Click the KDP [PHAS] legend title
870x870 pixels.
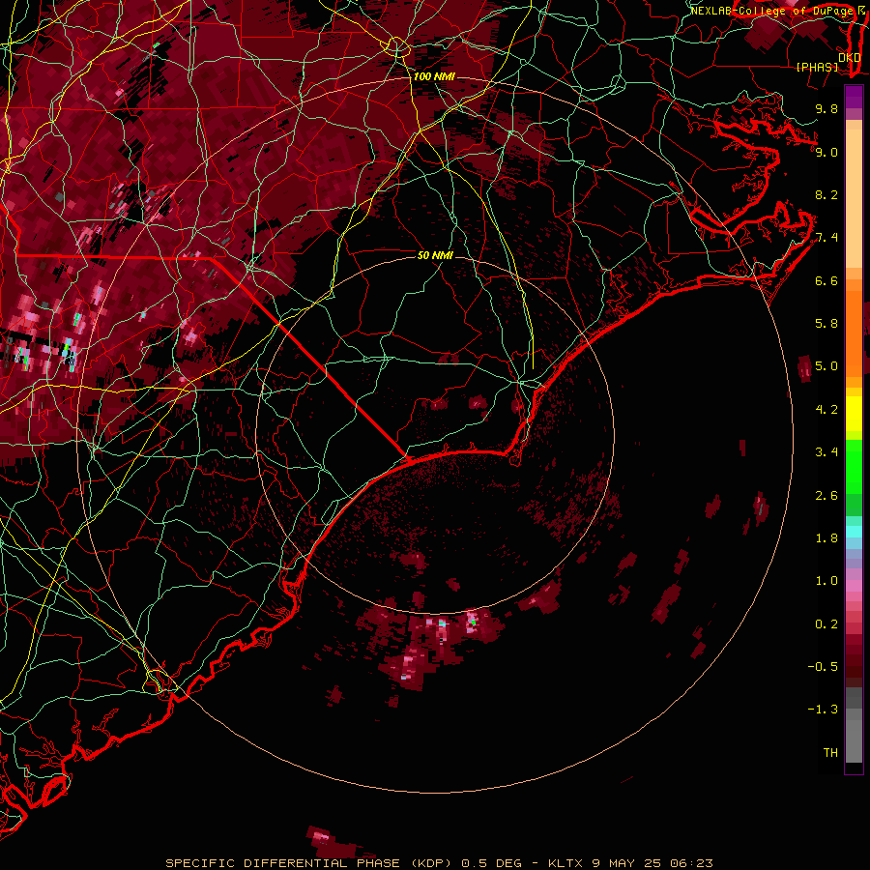827,62
